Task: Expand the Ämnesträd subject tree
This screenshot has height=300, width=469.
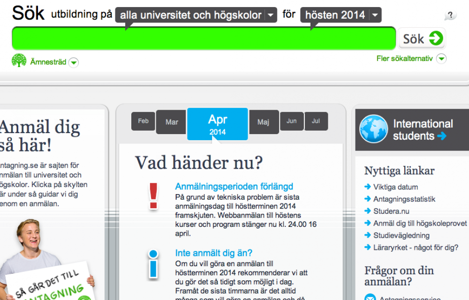Action: point(74,62)
